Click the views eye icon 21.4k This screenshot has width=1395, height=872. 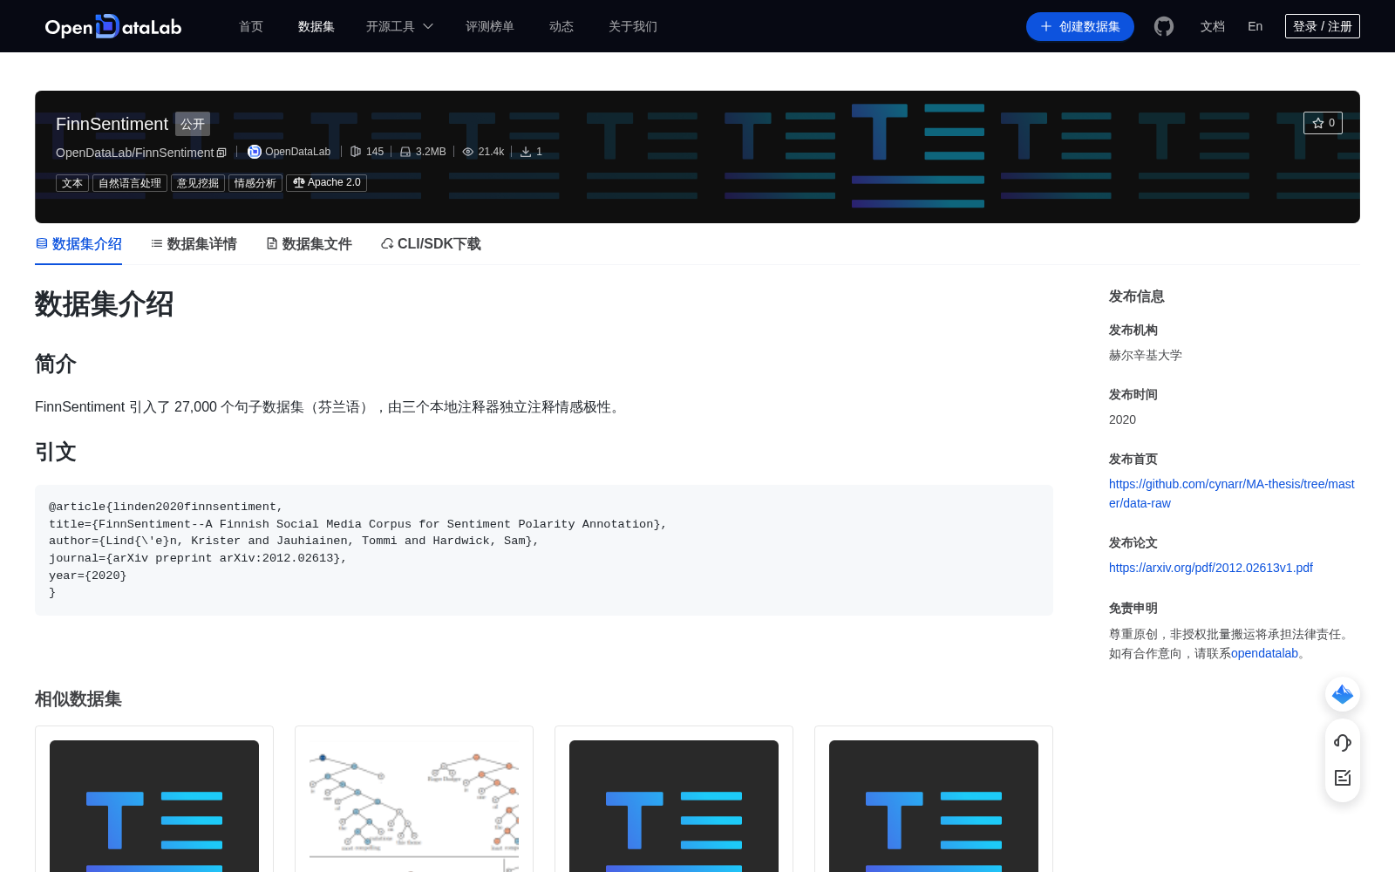pyautogui.click(x=468, y=152)
